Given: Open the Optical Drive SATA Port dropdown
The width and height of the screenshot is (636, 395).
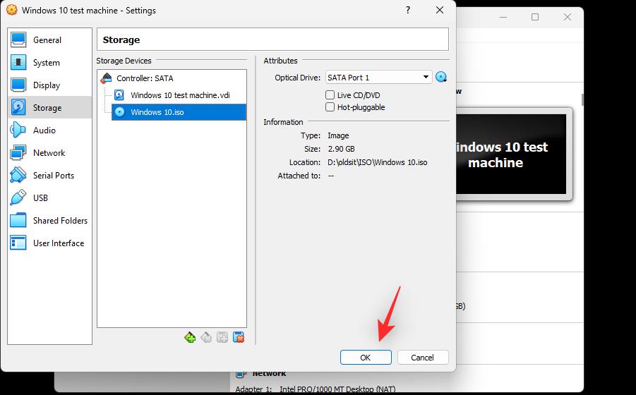Looking at the screenshot, I should (378, 78).
